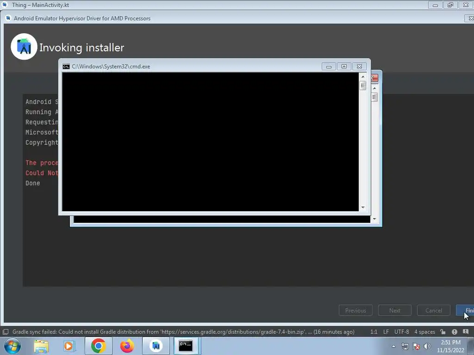The width and height of the screenshot is (474, 355).
Task: Click the Android Studio logo beside Invoking installer
Action: click(24, 47)
